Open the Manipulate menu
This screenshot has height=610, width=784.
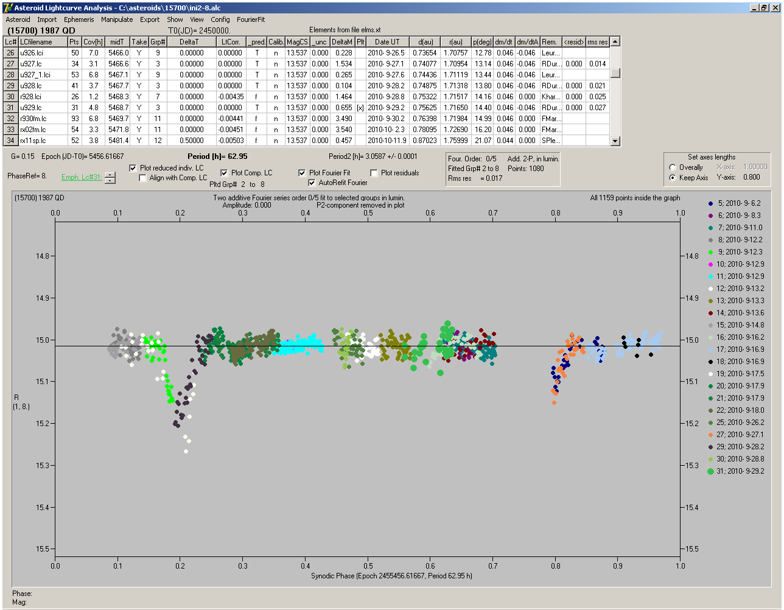click(117, 19)
